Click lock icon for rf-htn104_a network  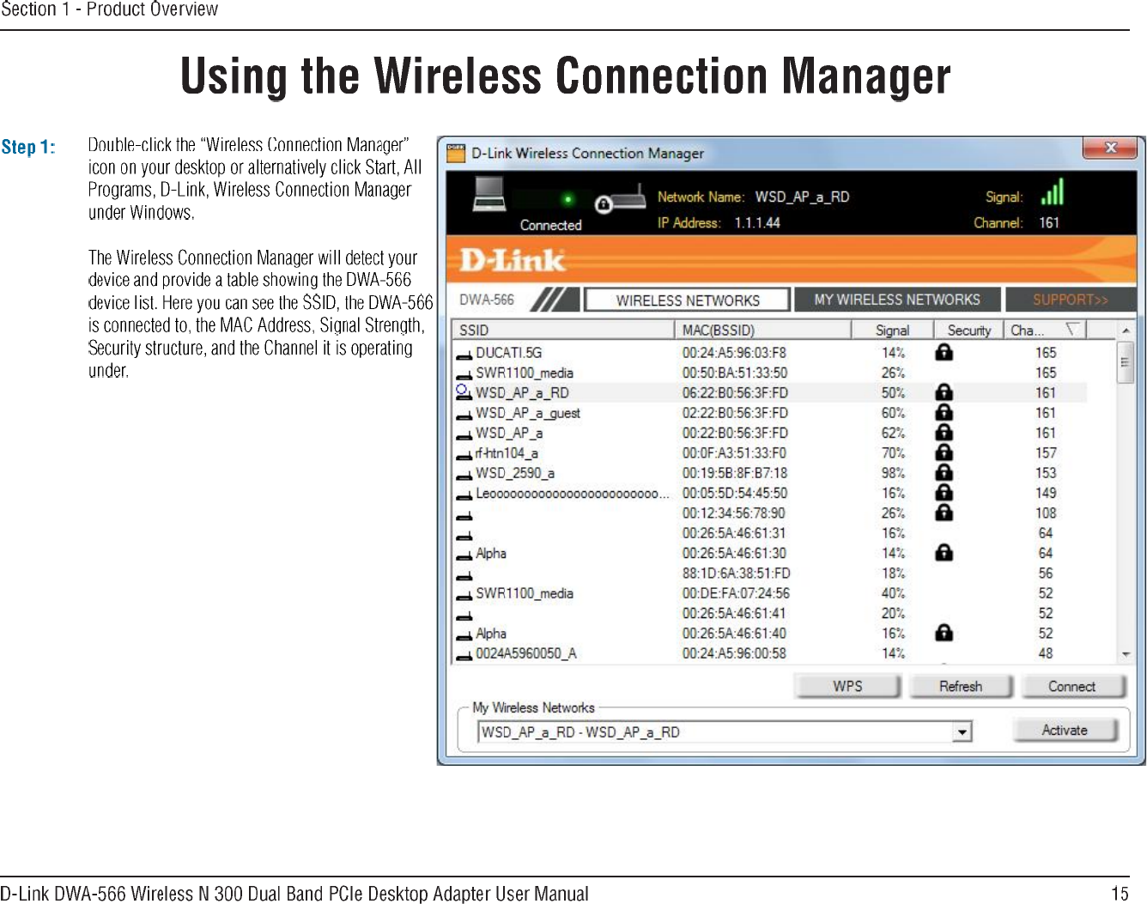click(x=944, y=452)
